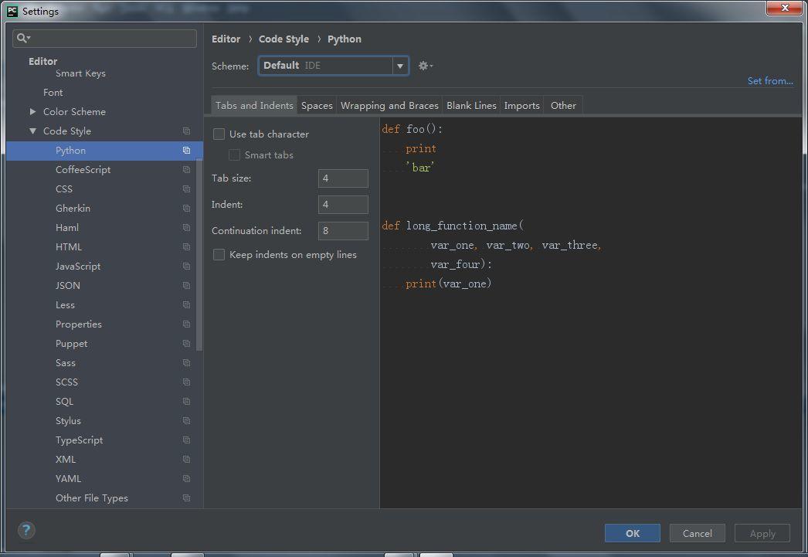
Task: Enable Use tab character checkbox
Action: click(x=219, y=134)
